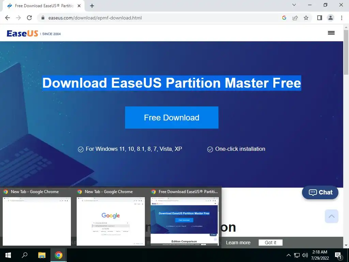Viewport: 349px width, 262px height.
Task: Open the Windows Start menu
Action: click(8, 255)
